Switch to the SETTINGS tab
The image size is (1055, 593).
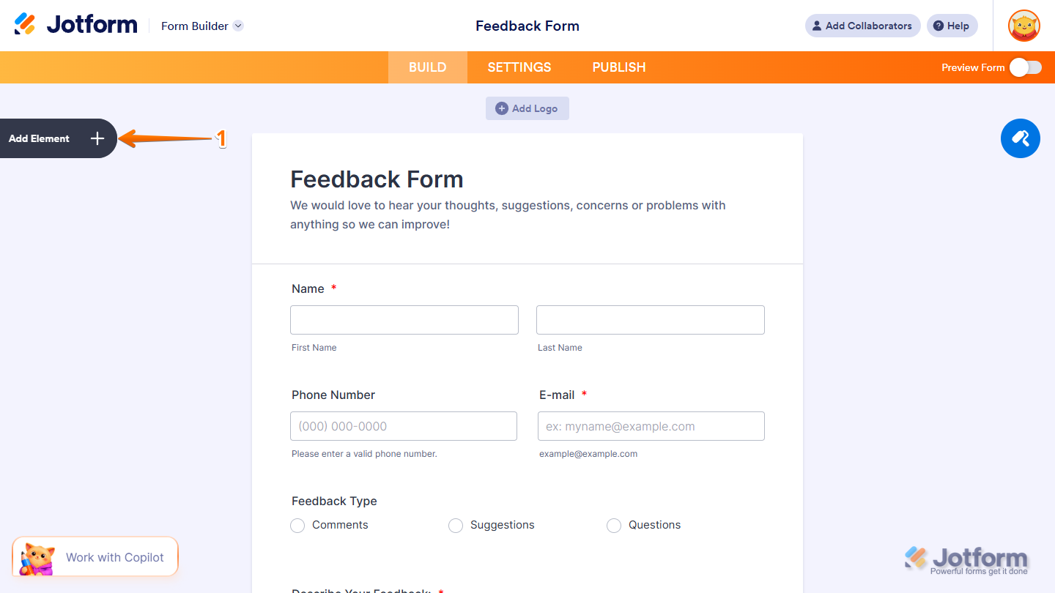[519, 67]
